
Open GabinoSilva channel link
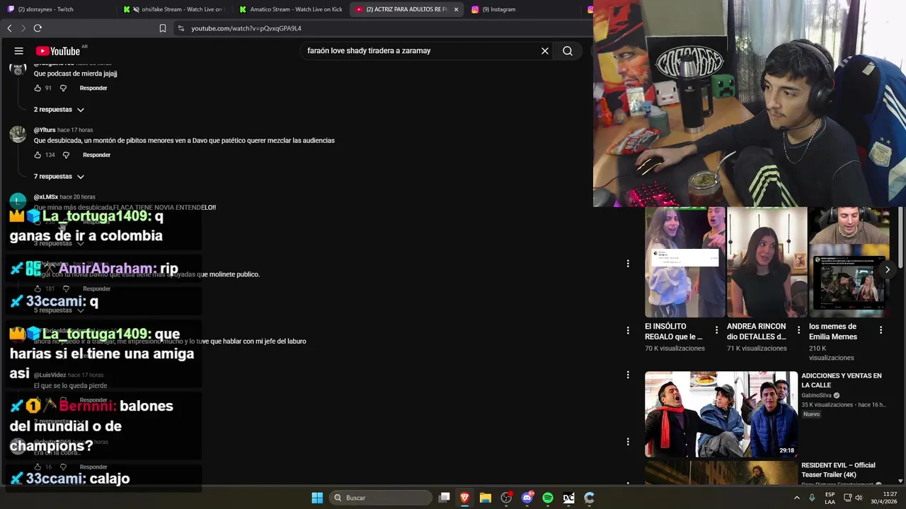[x=816, y=395]
